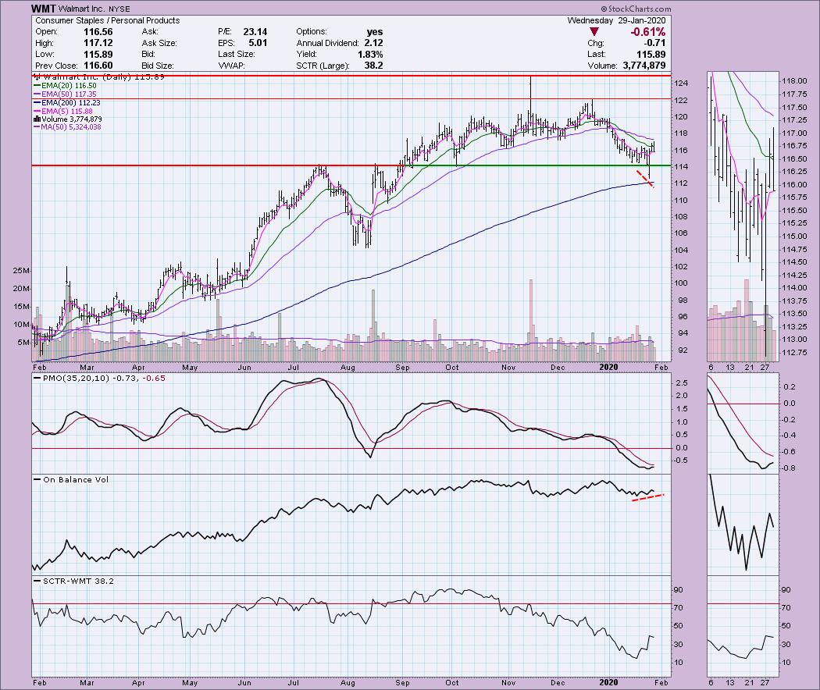Image resolution: width=820 pixels, height=690 pixels.
Task: Click the Prev Close value 116.60
Action: point(98,66)
